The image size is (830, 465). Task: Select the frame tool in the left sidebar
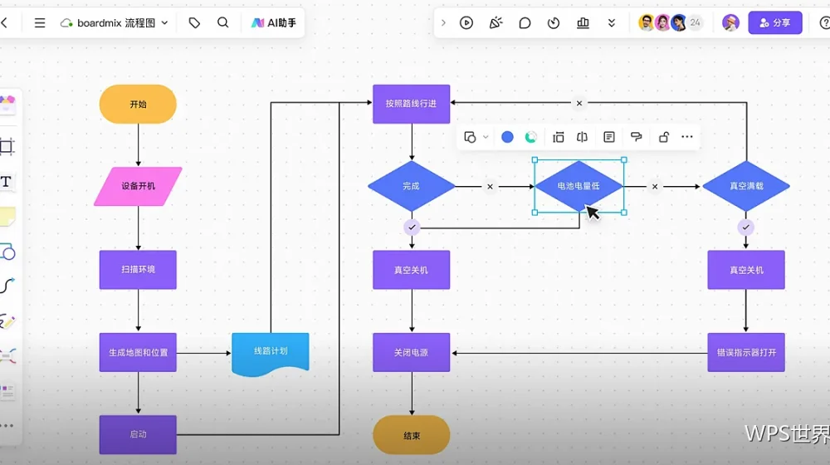(7, 146)
